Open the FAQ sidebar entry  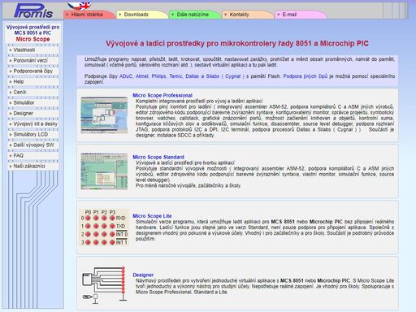(33, 155)
